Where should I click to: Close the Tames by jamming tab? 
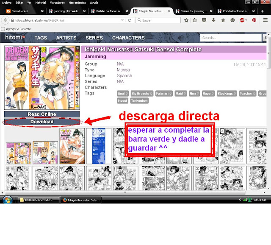(211, 11)
